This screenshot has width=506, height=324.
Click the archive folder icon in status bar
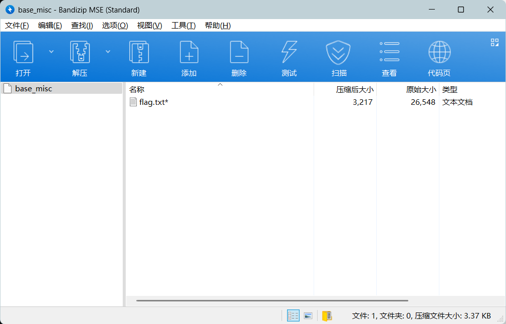pyautogui.click(x=327, y=315)
